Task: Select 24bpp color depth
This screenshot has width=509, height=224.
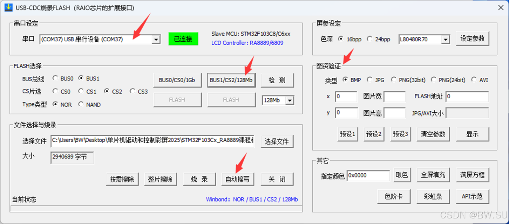Action: pos(370,39)
